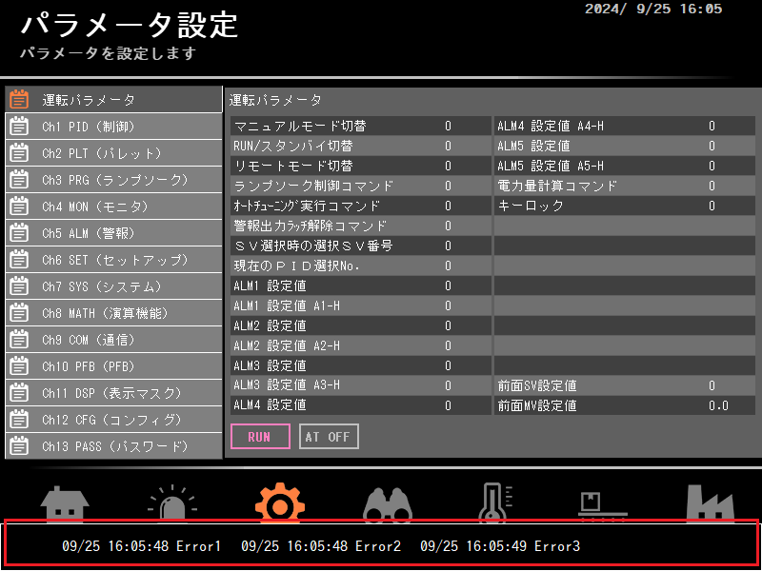The height and width of the screenshot is (571, 762).
Task: Select the orange gear settings icon
Action: (280, 502)
